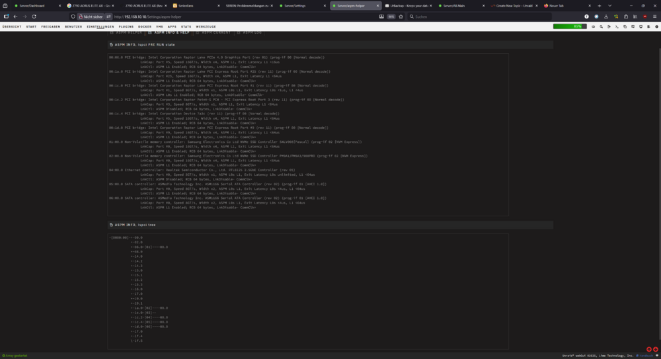This screenshot has width=661, height=359.
Task: Switch to the ASPM CURRENT sub tab
Action: (x=214, y=32)
